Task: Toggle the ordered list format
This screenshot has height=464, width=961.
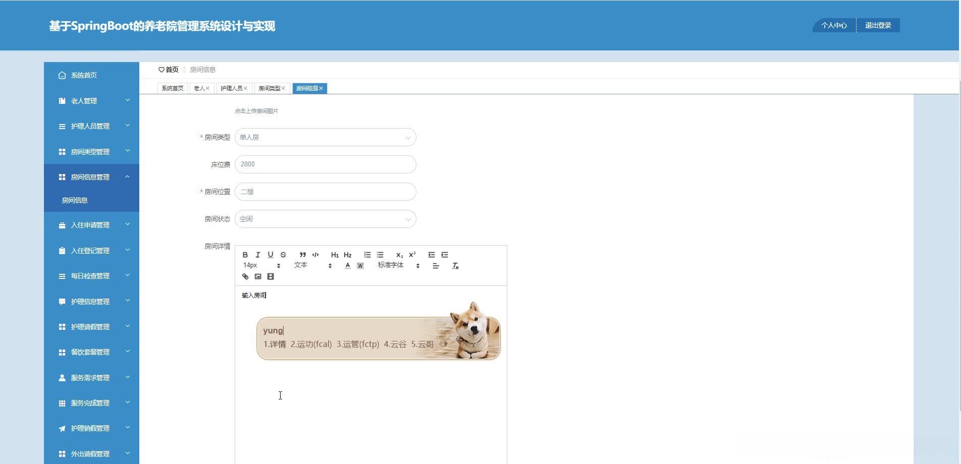Action: tap(367, 255)
